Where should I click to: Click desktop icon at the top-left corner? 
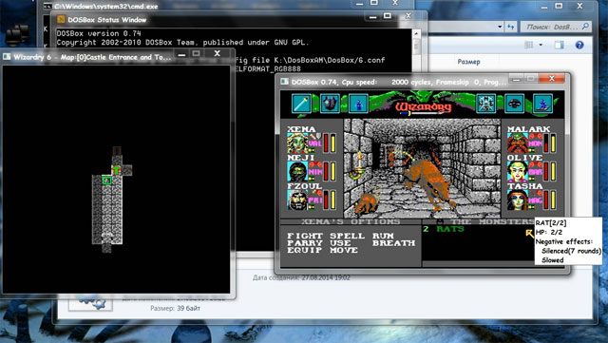pos(17,34)
